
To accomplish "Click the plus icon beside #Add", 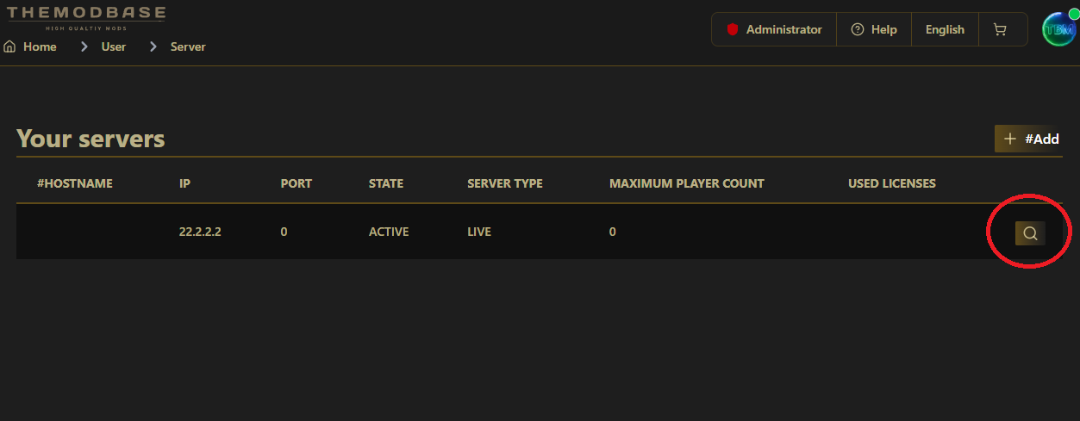I will [x=1010, y=139].
